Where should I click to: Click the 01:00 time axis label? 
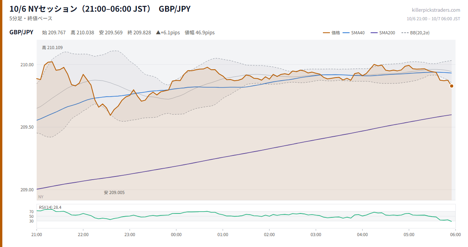(x=223, y=235)
